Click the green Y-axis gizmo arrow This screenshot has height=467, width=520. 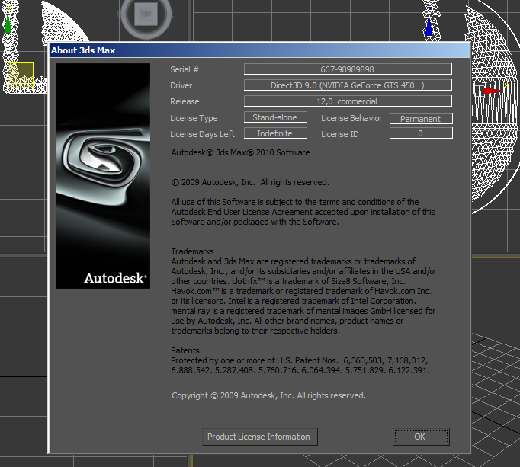8,25
